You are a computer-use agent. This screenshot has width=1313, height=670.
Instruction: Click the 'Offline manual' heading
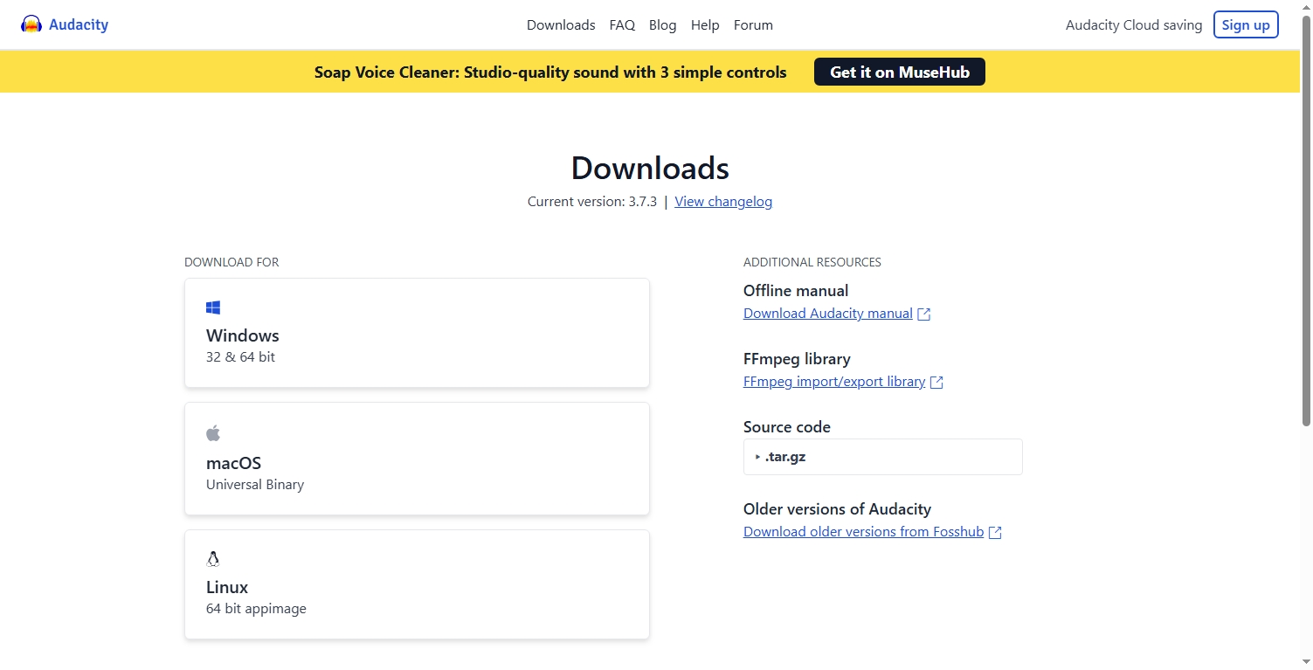pos(796,291)
